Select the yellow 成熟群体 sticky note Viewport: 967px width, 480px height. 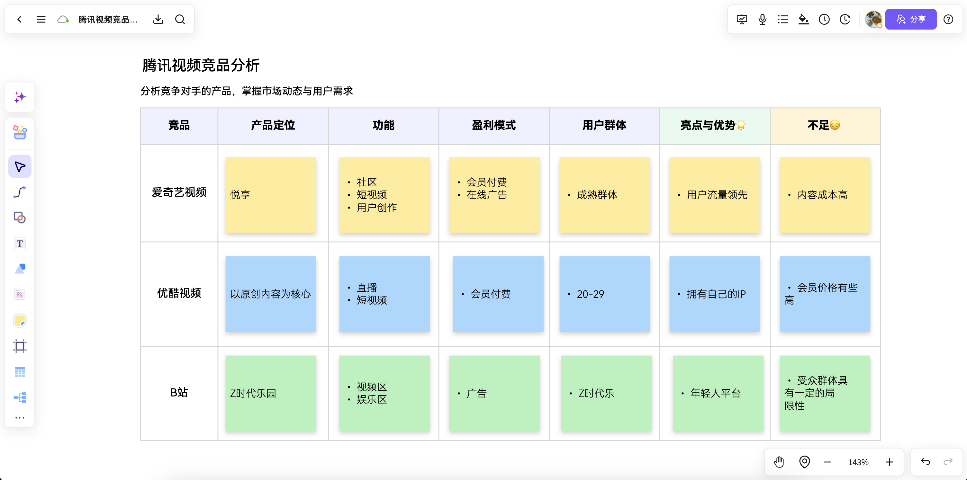click(x=604, y=195)
